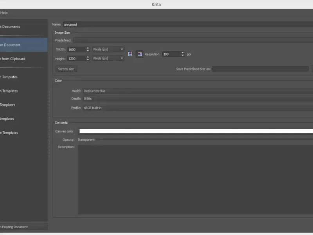Increase Width with the up arrow
Image resolution: width=313 pixels, height=235 pixels.
pyautogui.click(x=88, y=48)
